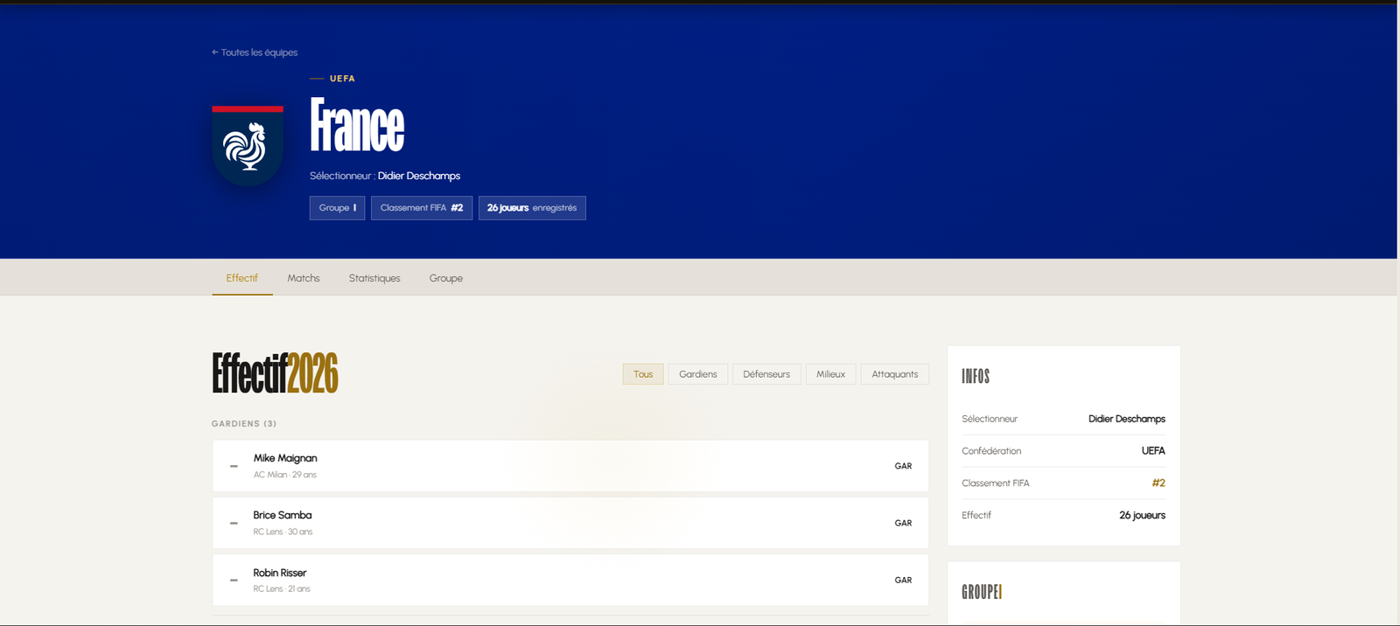Select the Tous position filter
Image resolution: width=1400 pixels, height=626 pixels.
tap(643, 374)
